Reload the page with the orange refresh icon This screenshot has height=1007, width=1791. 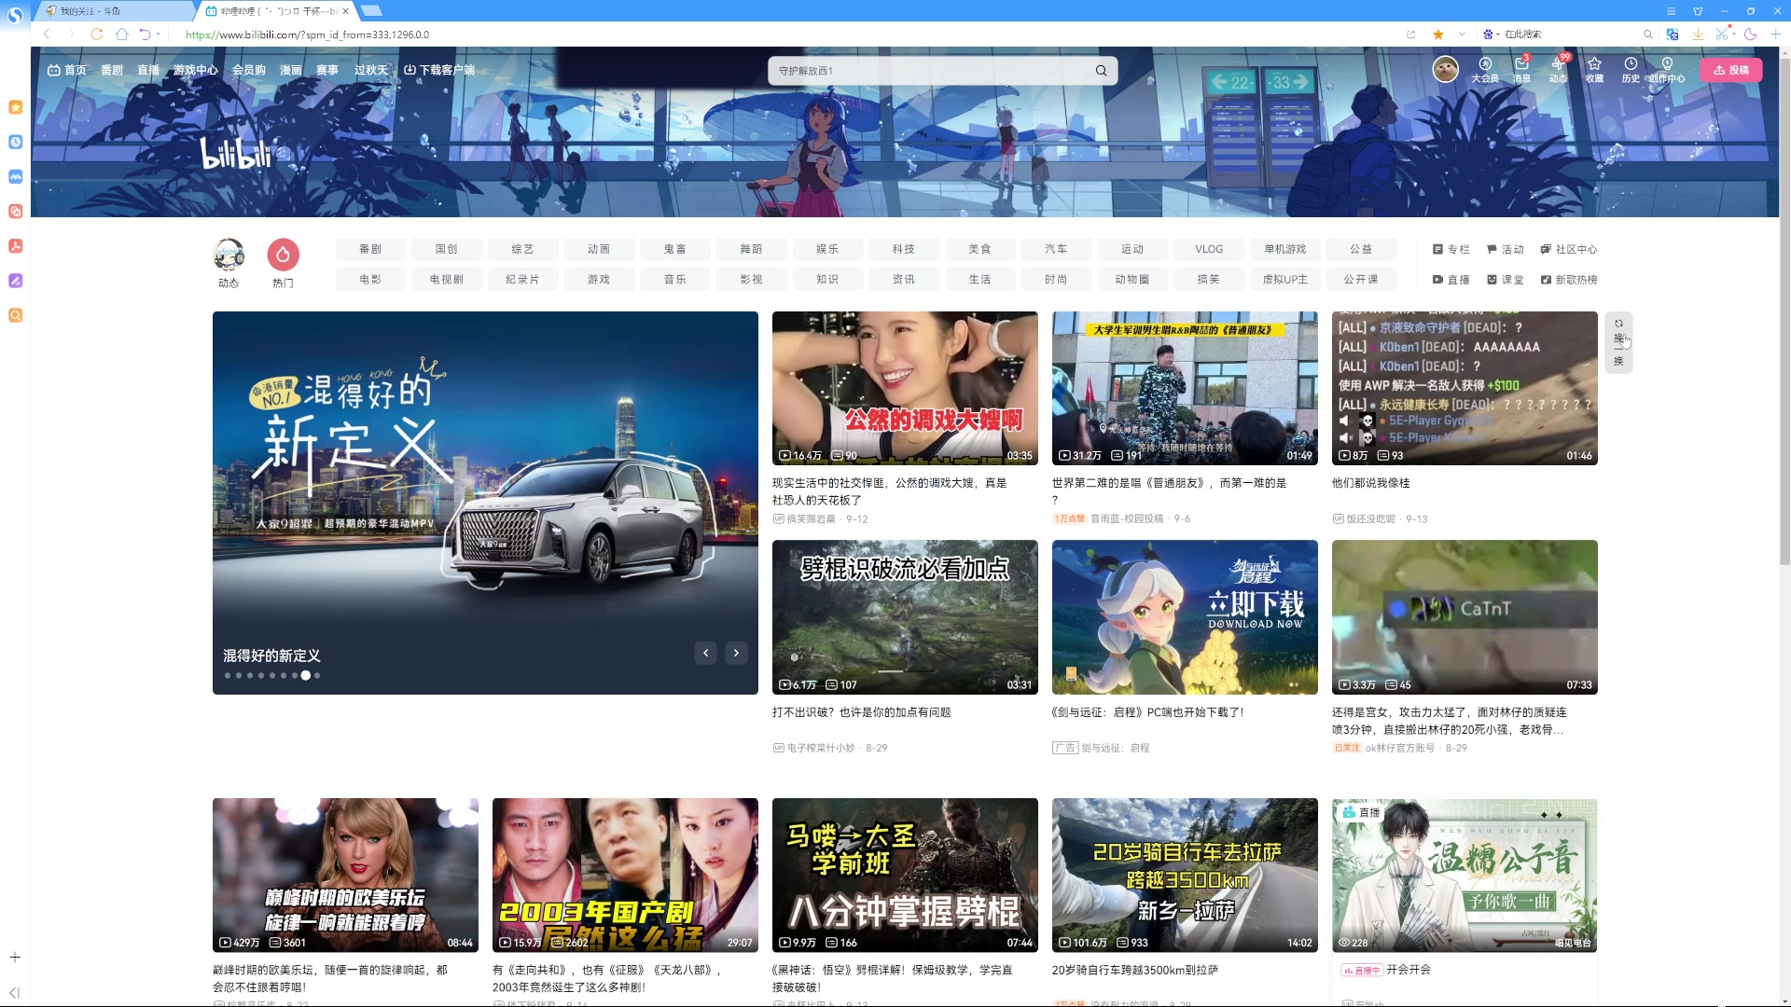96,34
